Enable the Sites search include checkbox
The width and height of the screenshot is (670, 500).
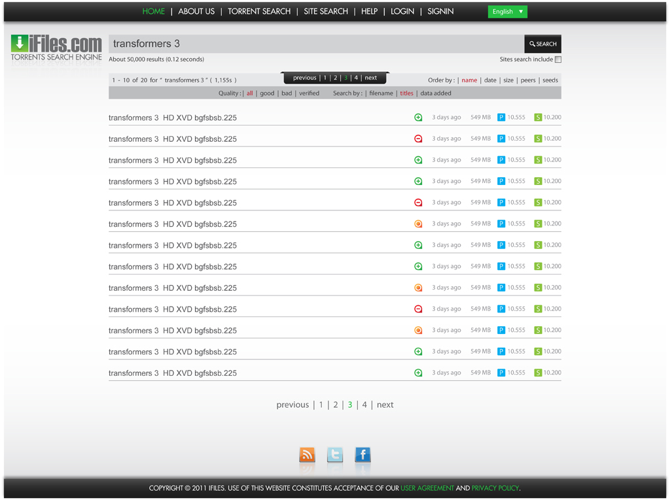(x=558, y=59)
